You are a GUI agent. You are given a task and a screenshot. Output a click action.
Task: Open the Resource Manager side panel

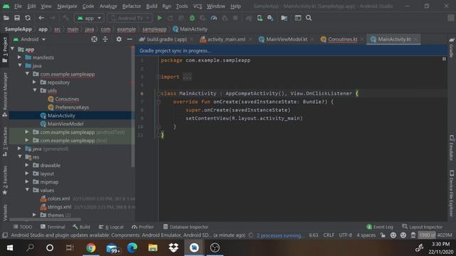(5, 94)
